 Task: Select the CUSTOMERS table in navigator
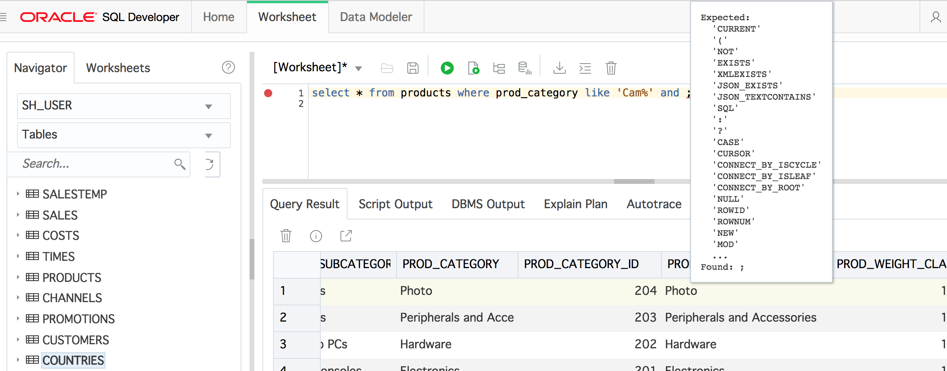click(75, 340)
